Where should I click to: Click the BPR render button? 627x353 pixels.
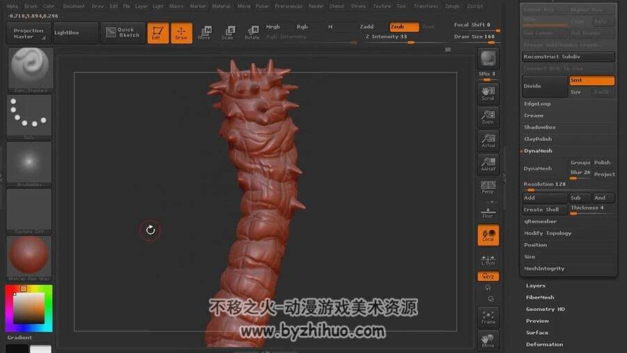coord(488,59)
